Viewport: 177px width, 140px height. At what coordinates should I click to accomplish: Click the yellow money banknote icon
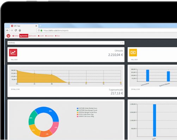(133, 53)
